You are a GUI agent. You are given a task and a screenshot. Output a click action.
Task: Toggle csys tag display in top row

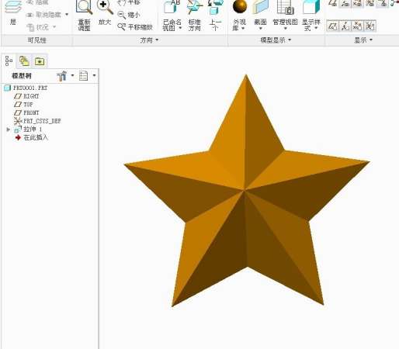point(370,3)
